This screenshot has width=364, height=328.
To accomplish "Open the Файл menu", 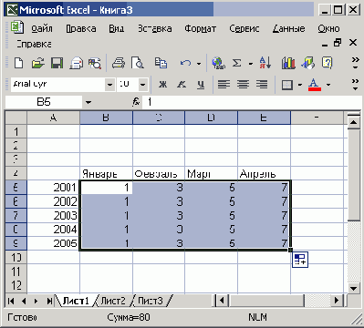I will (x=42, y=29).
